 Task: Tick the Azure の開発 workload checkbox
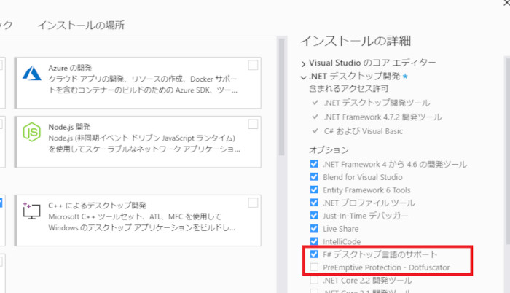click(253, 65)
